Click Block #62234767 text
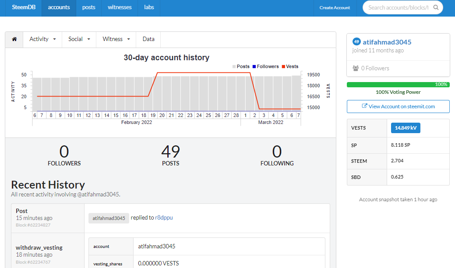The image size is (455, 268). (33, 262)
